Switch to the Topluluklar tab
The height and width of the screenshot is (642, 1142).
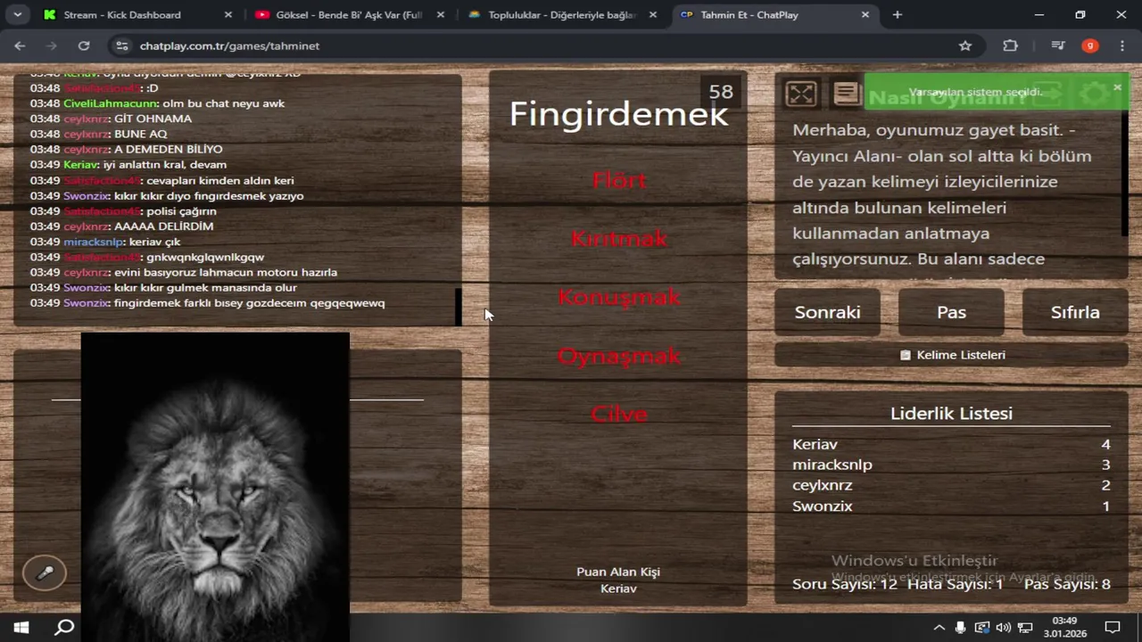pyautogui.click(x=562, y=15)
